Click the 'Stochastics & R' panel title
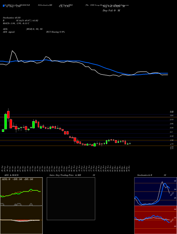The height and width of the screenshot is (234, 177). [145, 175]
